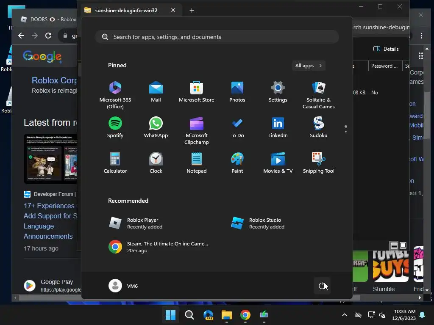Click Chrome horizontal scrollbar
Viewport: 434px width, 325px height.
tap(189, 298)
